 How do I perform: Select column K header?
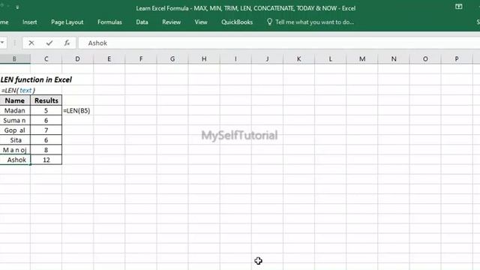pos(298,58)
